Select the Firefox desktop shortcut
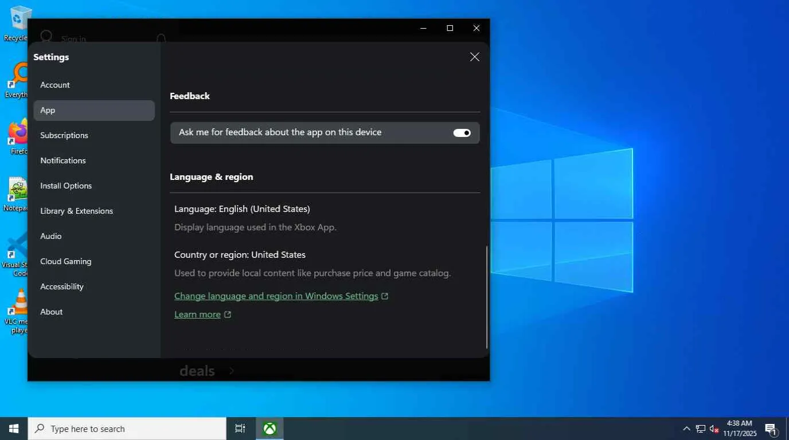Viewport: 789px width, 440px height. pos(18,136)
